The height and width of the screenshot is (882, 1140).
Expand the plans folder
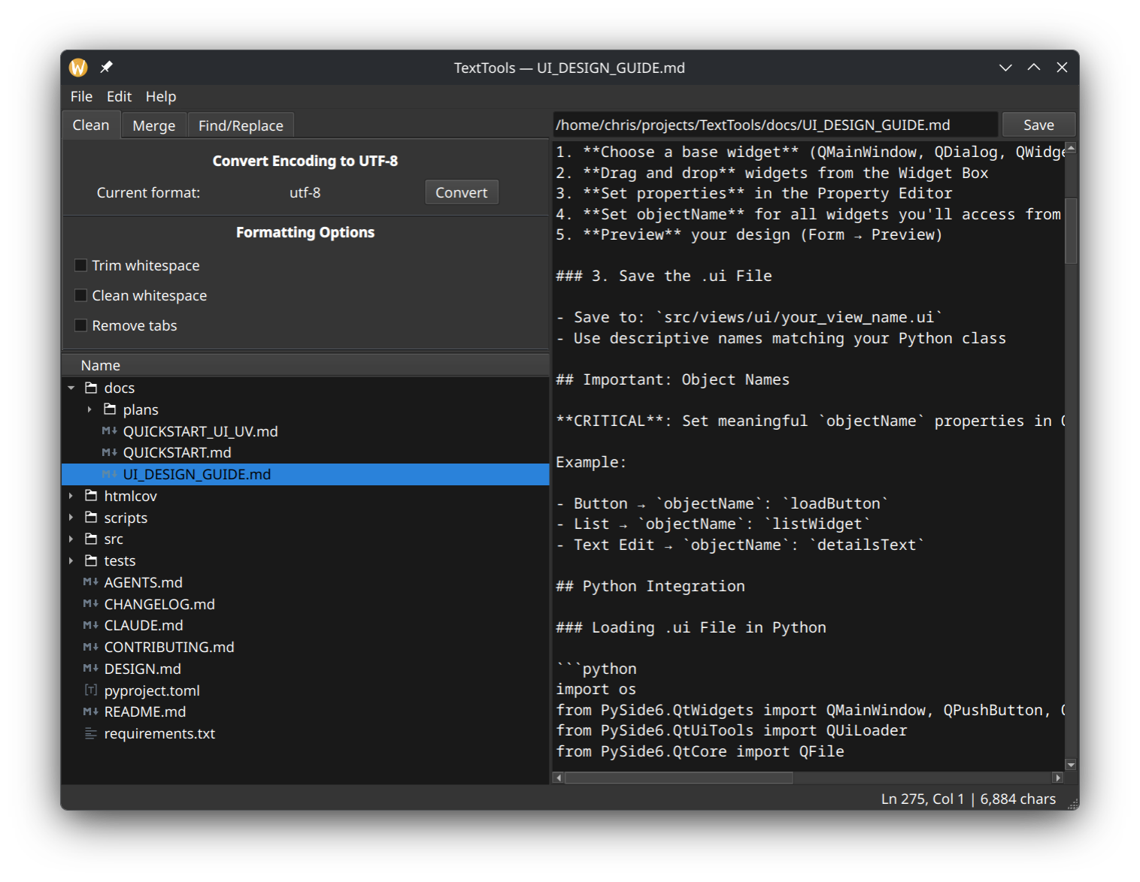point(89,409)
